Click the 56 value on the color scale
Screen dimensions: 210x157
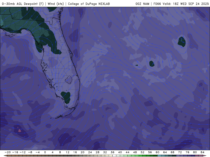coord(150,152)
